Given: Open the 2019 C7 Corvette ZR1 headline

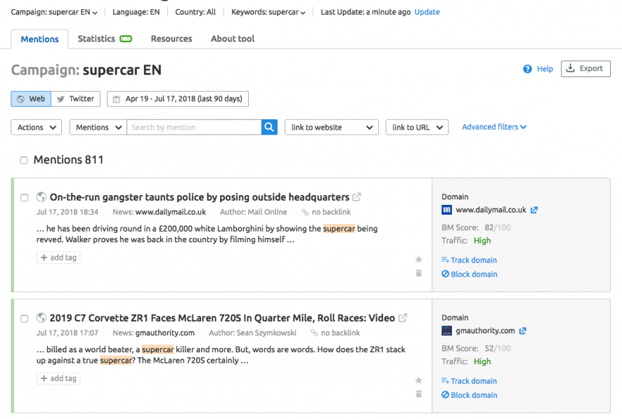Looking at the screenshot, I should (x=222, y=318).
